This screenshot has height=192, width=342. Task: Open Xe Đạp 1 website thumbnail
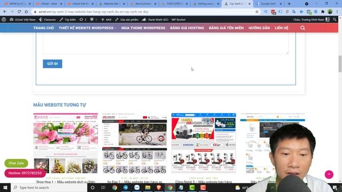pos(135,143)
